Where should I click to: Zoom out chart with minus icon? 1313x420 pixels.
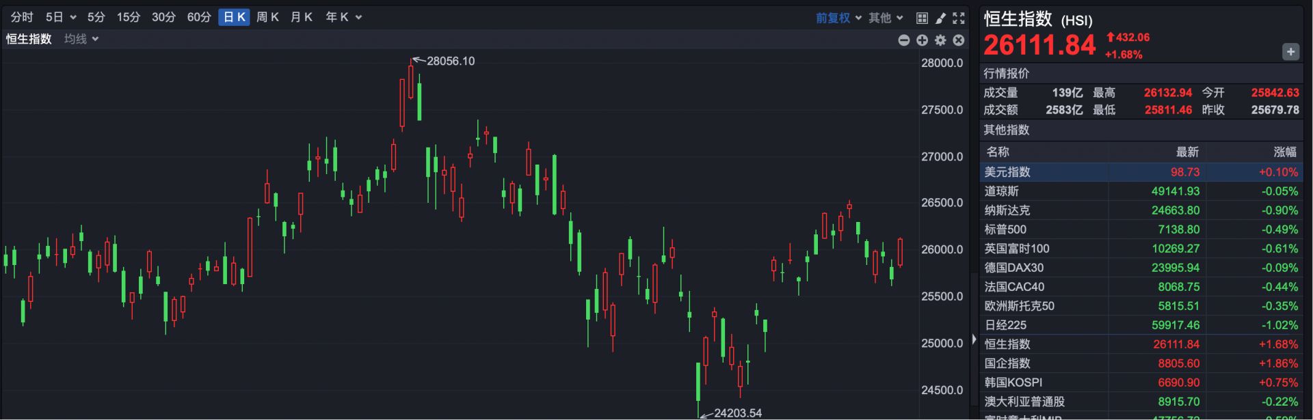pyautogui.click(x=903, y=40)
